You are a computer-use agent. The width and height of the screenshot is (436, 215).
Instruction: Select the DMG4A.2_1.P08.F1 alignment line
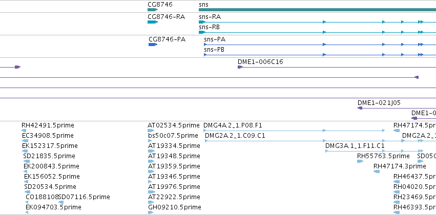(x=294, y=131)
